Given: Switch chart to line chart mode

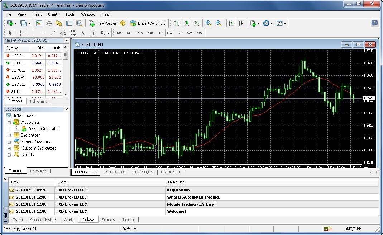Looking at the screenshot, I should coord(196,23).
